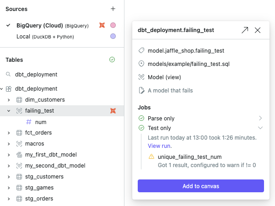Select the num column
The height and width of the screenshot is (206, 275).
pos(41,122)
